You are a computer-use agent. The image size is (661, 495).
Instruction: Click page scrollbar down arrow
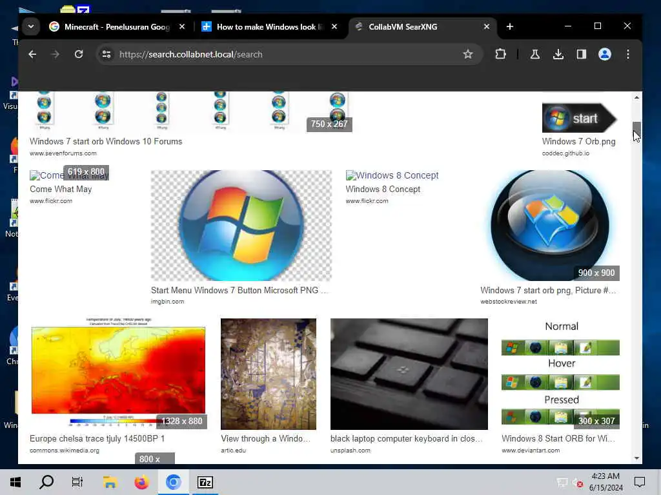pyautogui.click(x=636, y=458)
